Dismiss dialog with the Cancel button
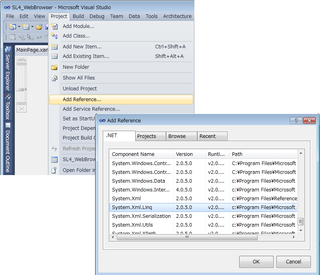Viewport: 320px width, 275px height. point(294,262)
